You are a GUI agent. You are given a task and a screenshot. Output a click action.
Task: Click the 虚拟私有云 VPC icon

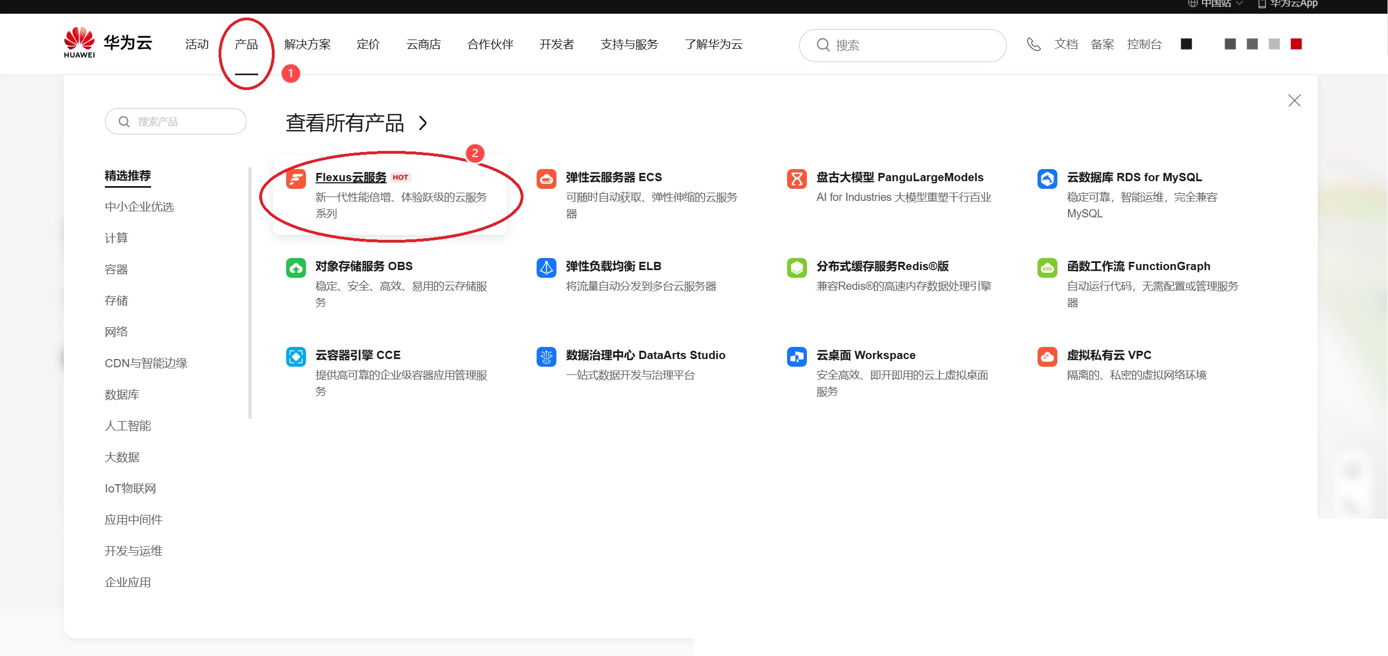(1047, 357)
